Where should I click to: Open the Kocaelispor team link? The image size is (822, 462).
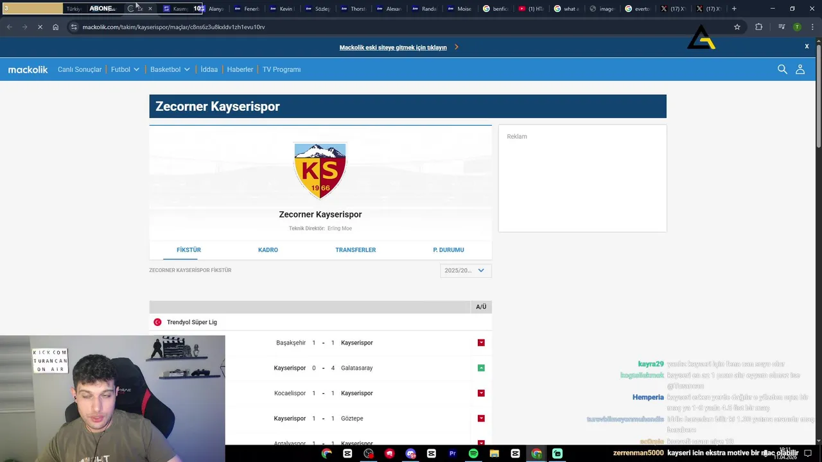290,393
